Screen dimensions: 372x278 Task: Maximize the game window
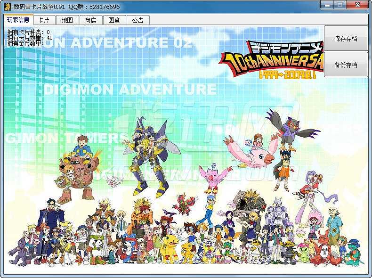tap(340, 5)
